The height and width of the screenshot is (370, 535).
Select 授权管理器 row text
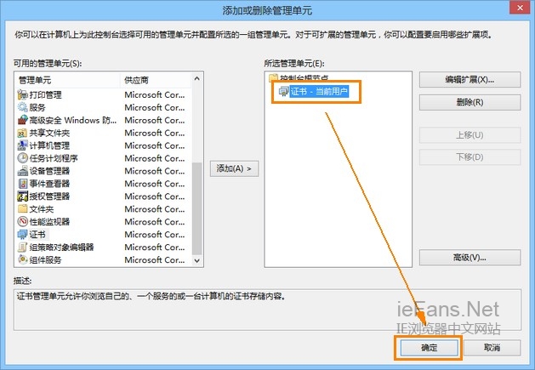49,196
